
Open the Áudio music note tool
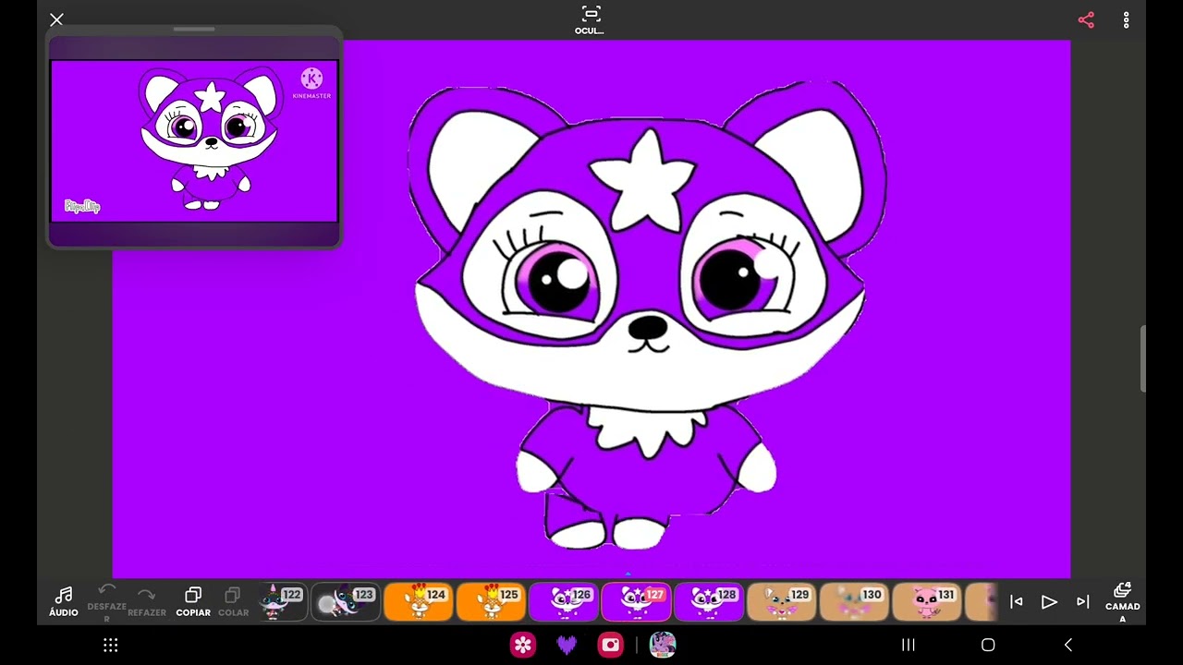pos(63,601)
